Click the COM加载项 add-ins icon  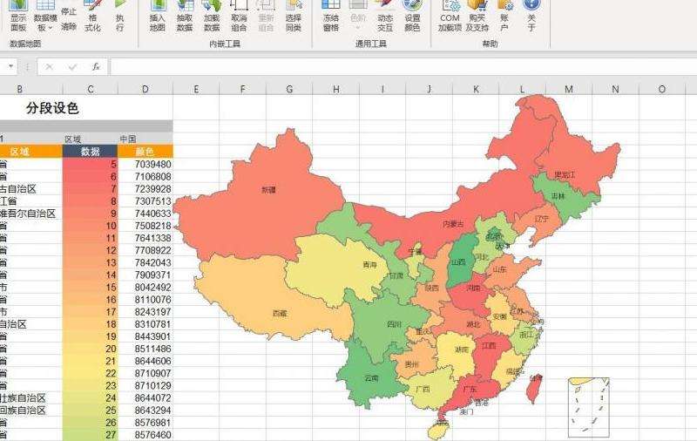click(450, 15)
